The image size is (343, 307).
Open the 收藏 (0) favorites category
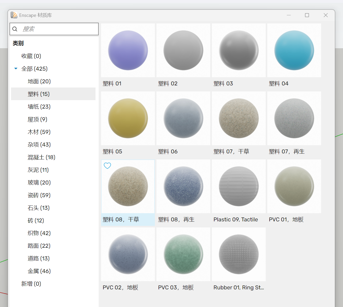tap(31, 56)
